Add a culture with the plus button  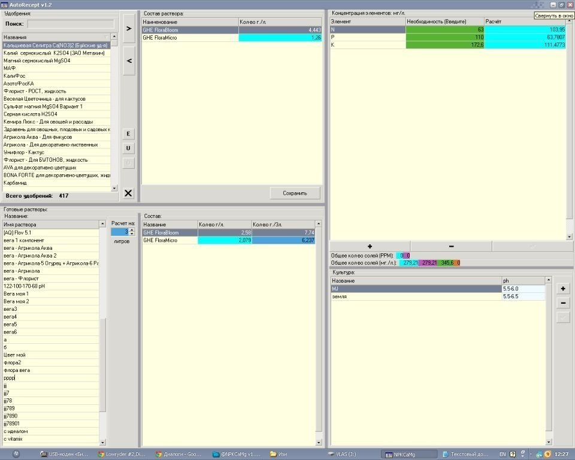tap(563, 289)
